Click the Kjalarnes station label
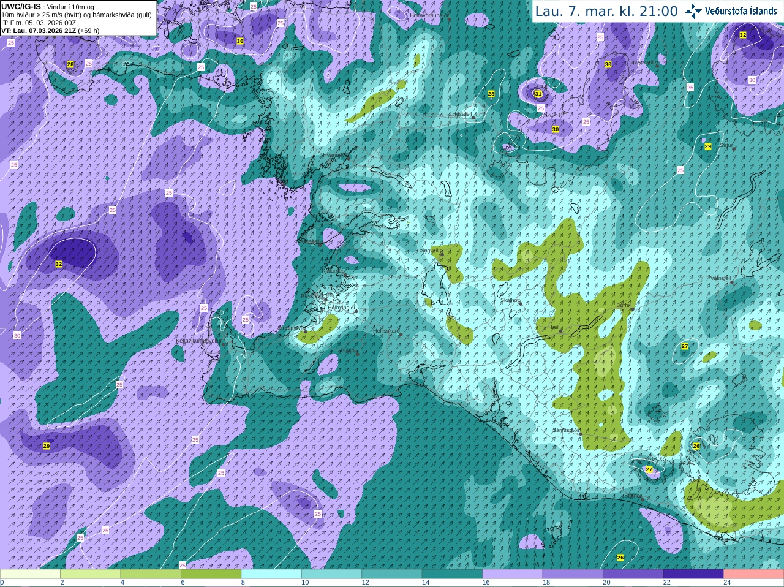Image resolution: width=784 pixels, height=587 pixels. tap(334, 270)
